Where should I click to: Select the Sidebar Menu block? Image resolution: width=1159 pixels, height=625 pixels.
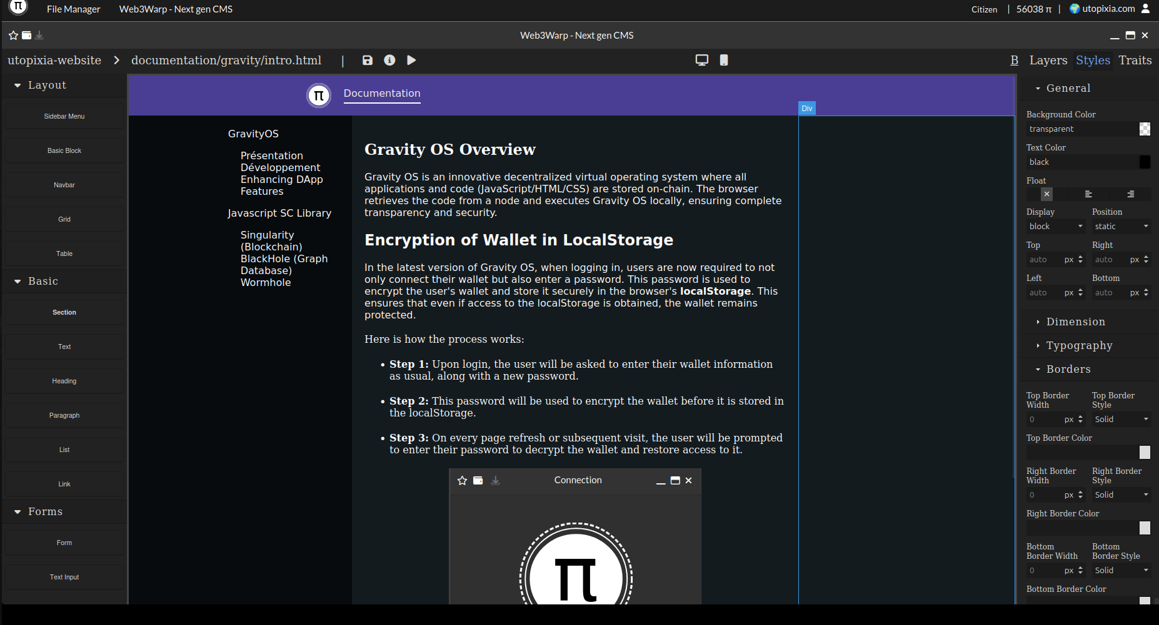(64, 117)
